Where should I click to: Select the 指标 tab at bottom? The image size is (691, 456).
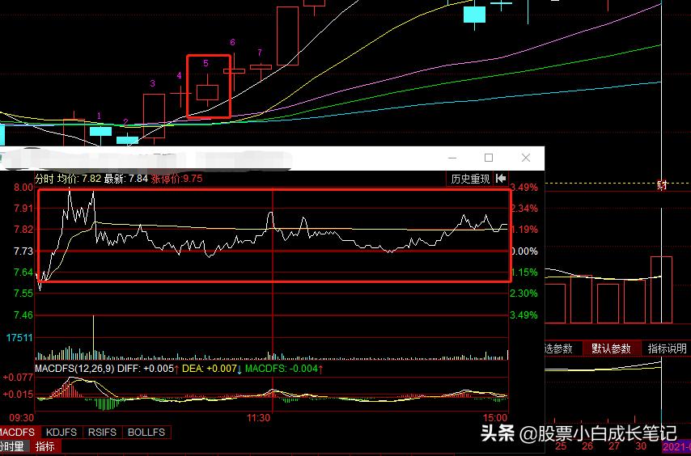(x=45, y=446)
